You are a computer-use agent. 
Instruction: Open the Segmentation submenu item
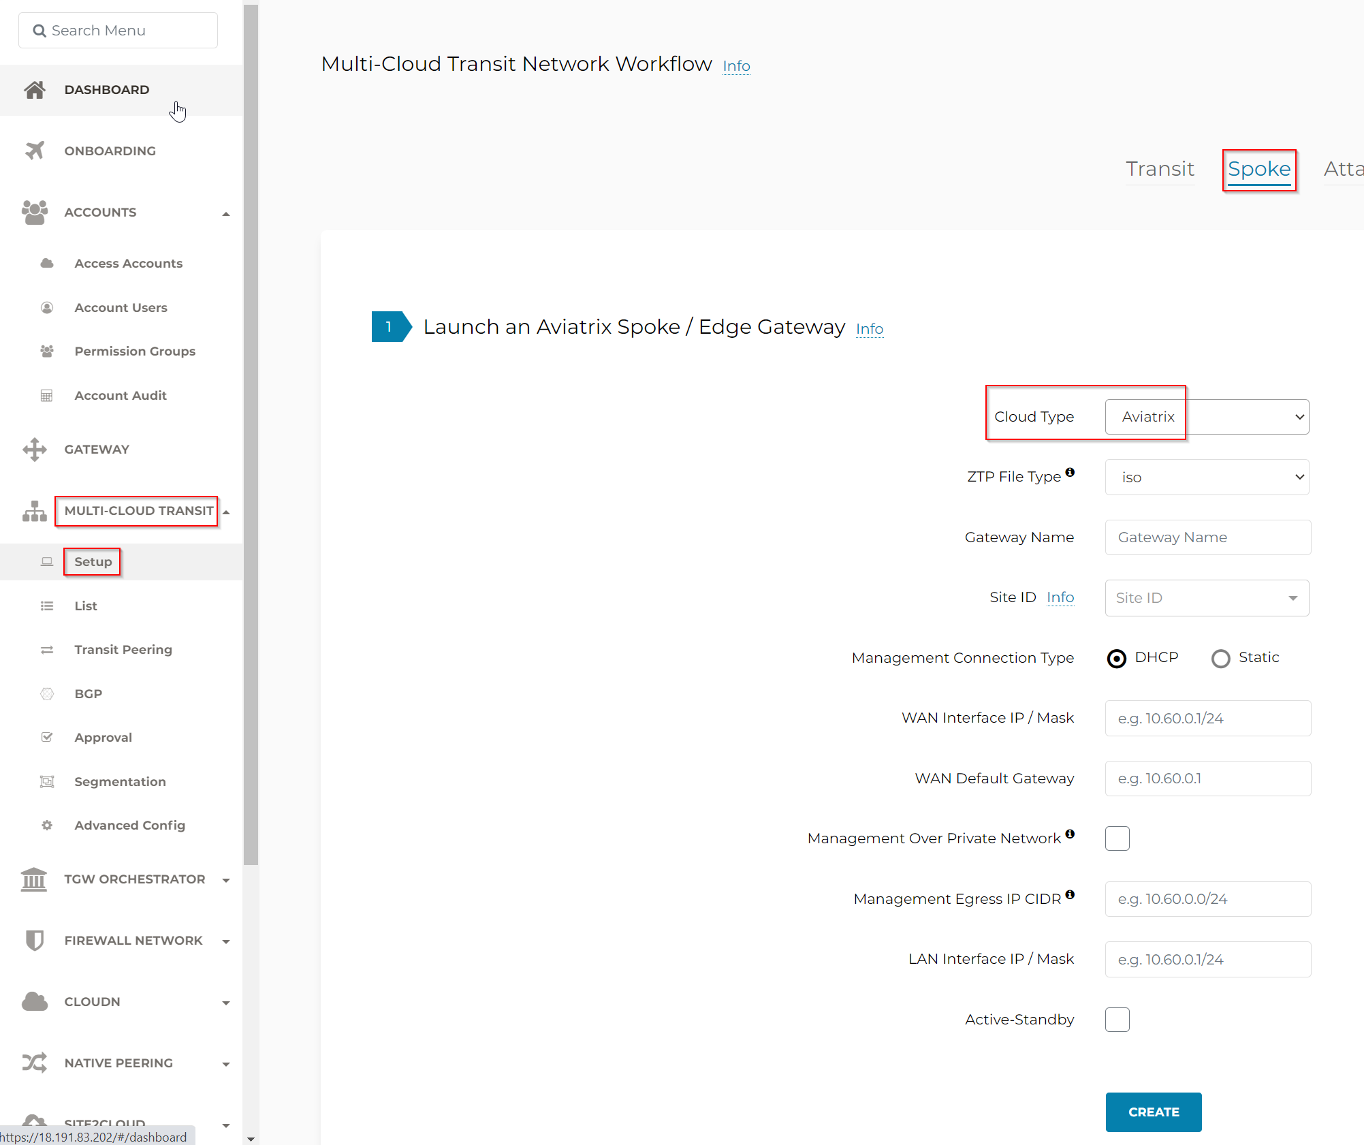point(121,782)
